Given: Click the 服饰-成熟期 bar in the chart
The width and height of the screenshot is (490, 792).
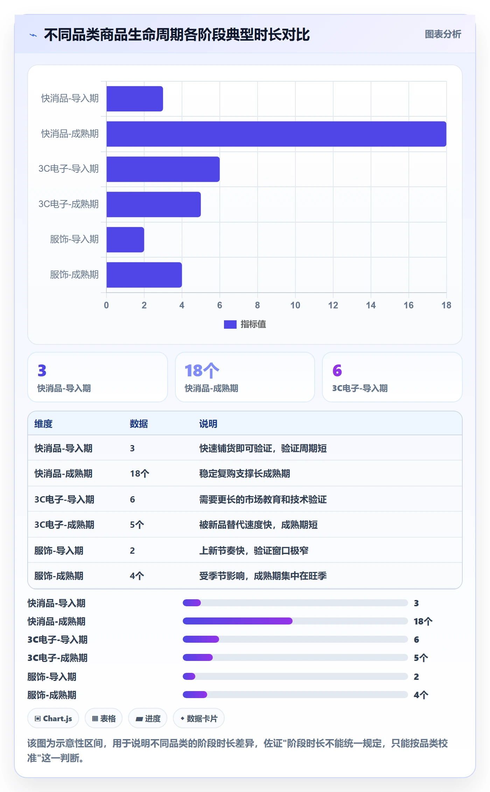Looking at the screenshot, I should tap(144, 275).
